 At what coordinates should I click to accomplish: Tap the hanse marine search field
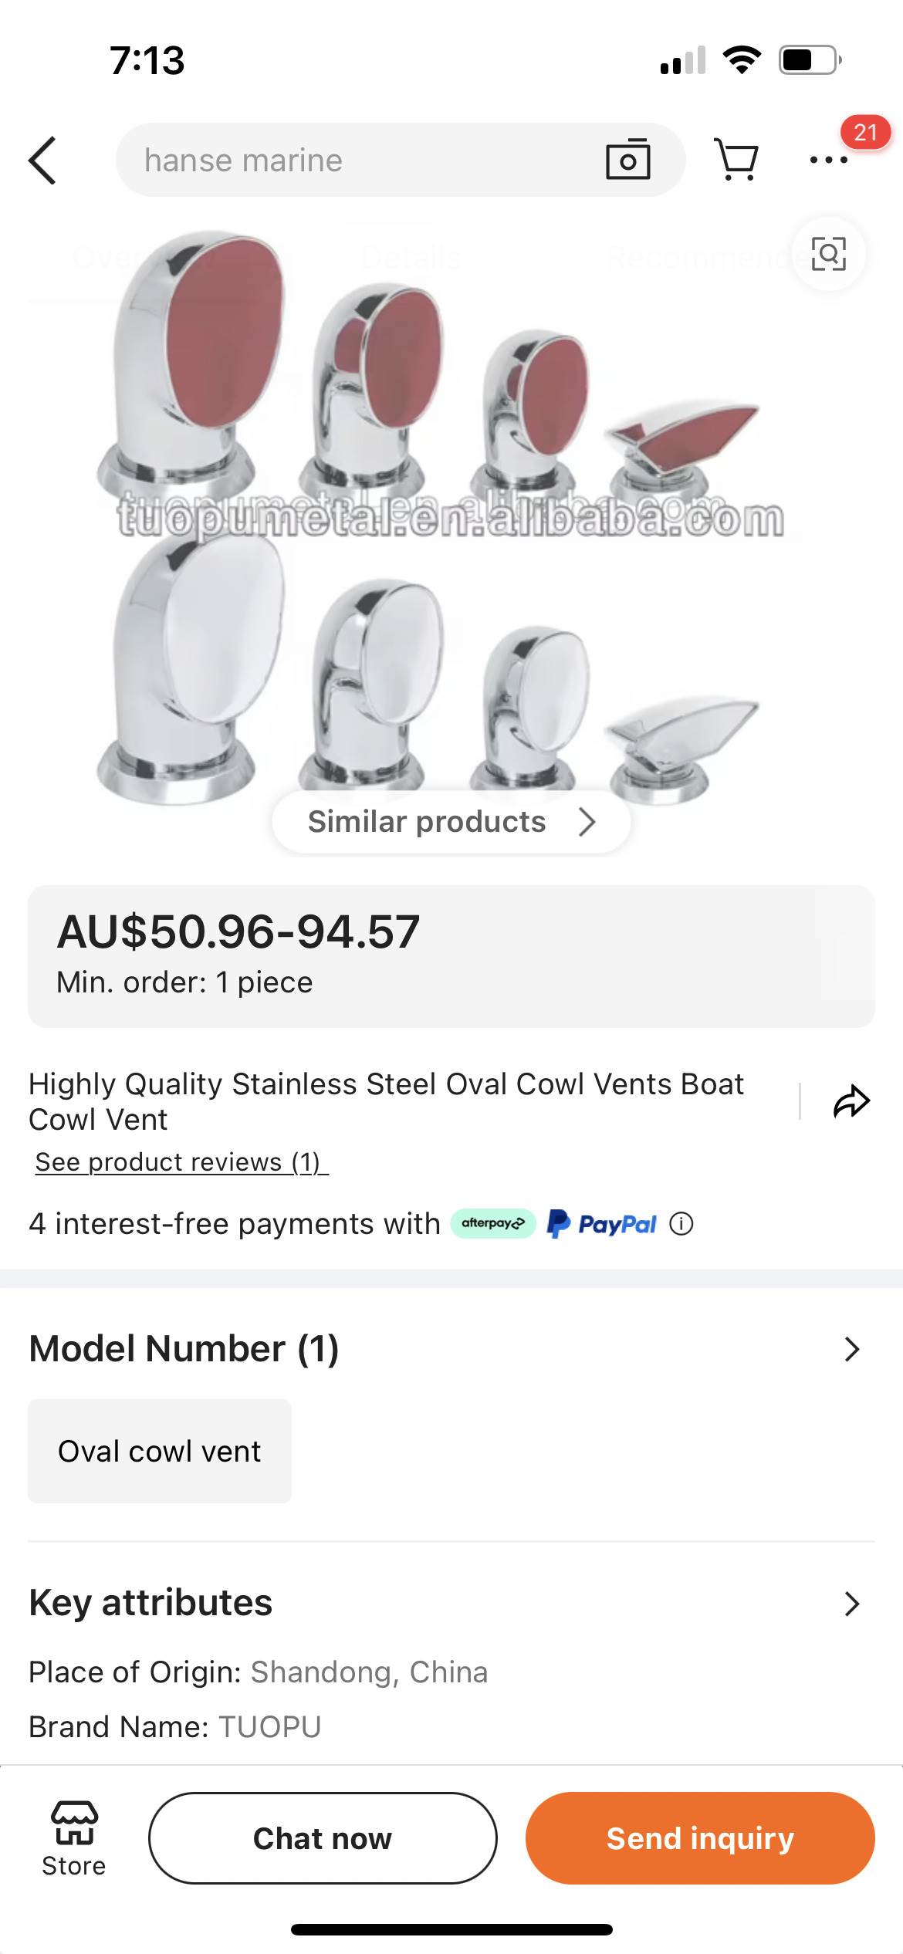coord(355,160)
